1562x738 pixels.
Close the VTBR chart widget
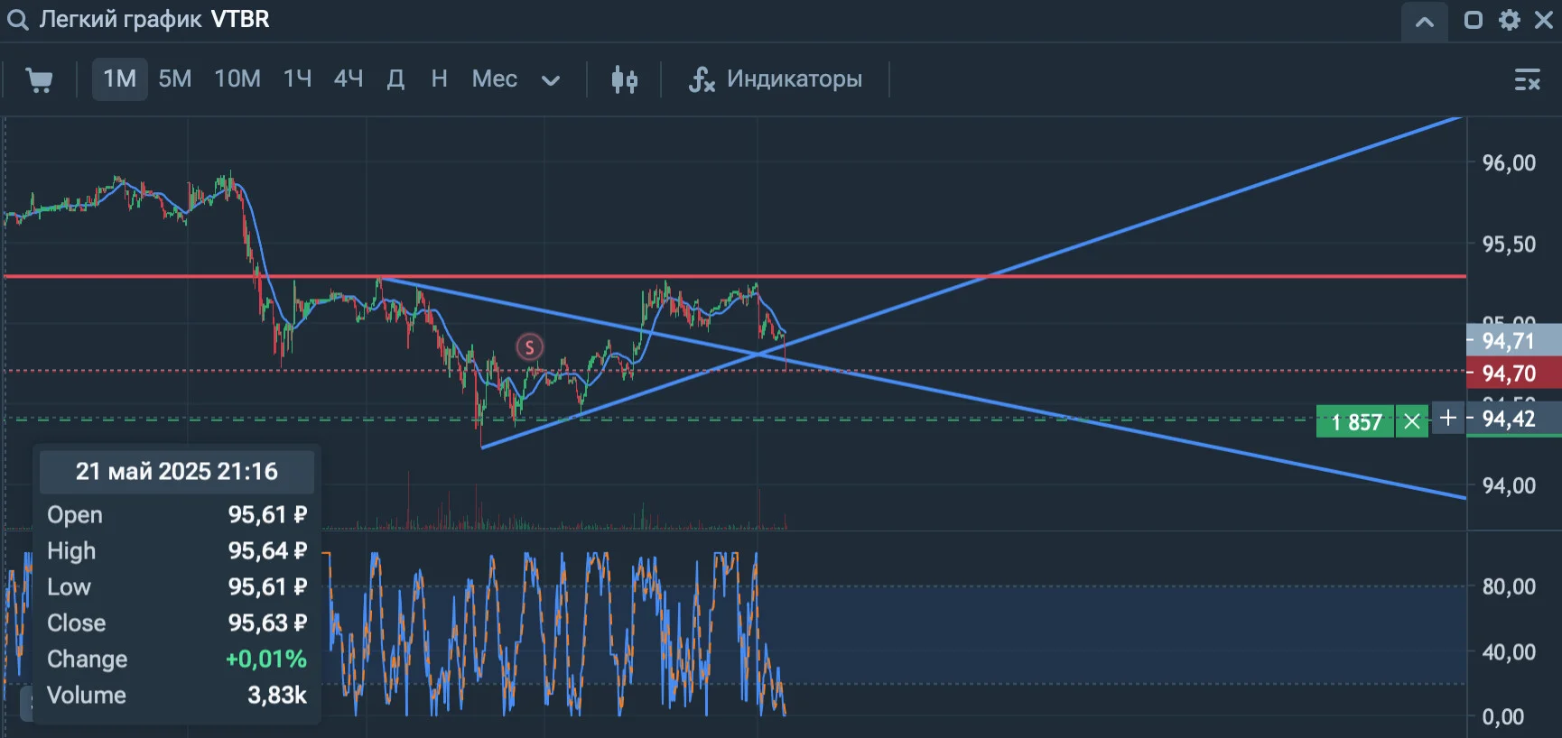1544,20
